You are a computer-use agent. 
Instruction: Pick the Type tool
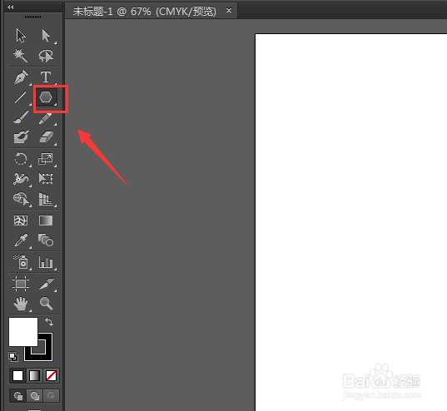tap(46, 77)
